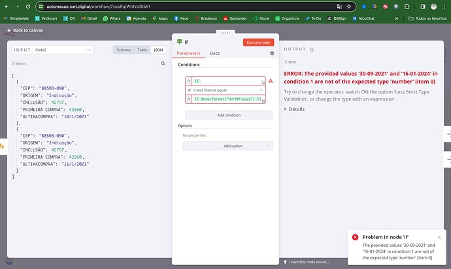Go back using browser back arrow
This screenshot has height=269, width=451.
point(7,7)
